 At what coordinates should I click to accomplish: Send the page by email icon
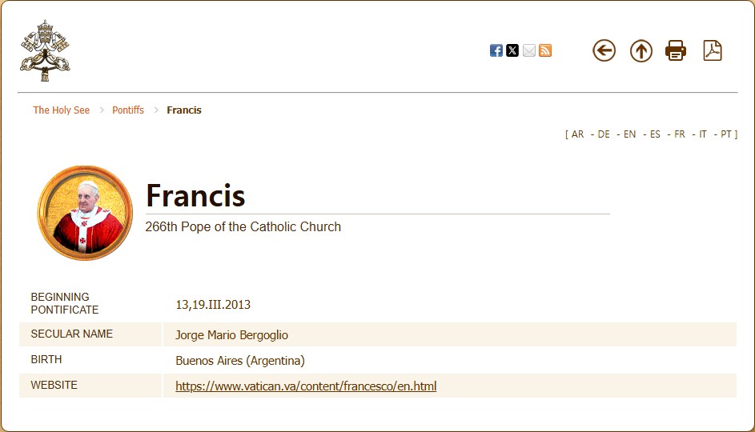(528, 50)
